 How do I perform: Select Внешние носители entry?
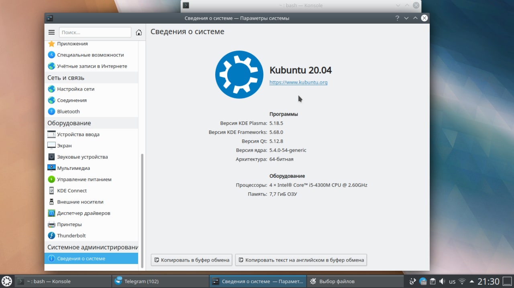pos(91,201)
